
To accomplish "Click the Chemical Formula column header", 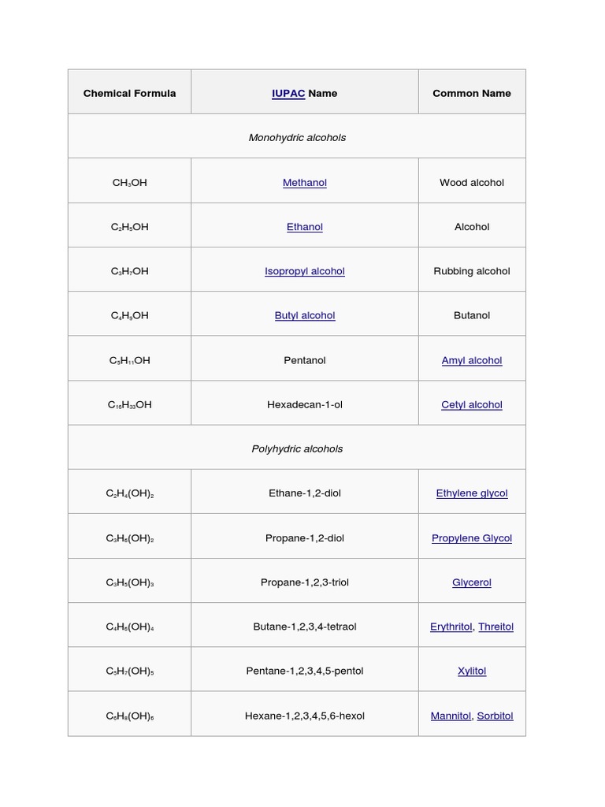I will 130,93.
